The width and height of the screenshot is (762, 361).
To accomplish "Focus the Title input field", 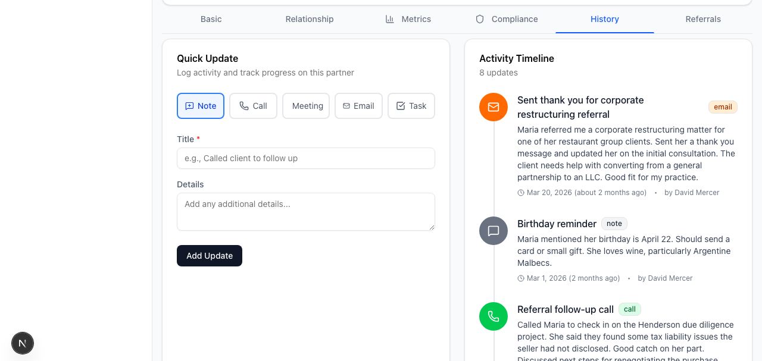I will [x=306, y=158].
